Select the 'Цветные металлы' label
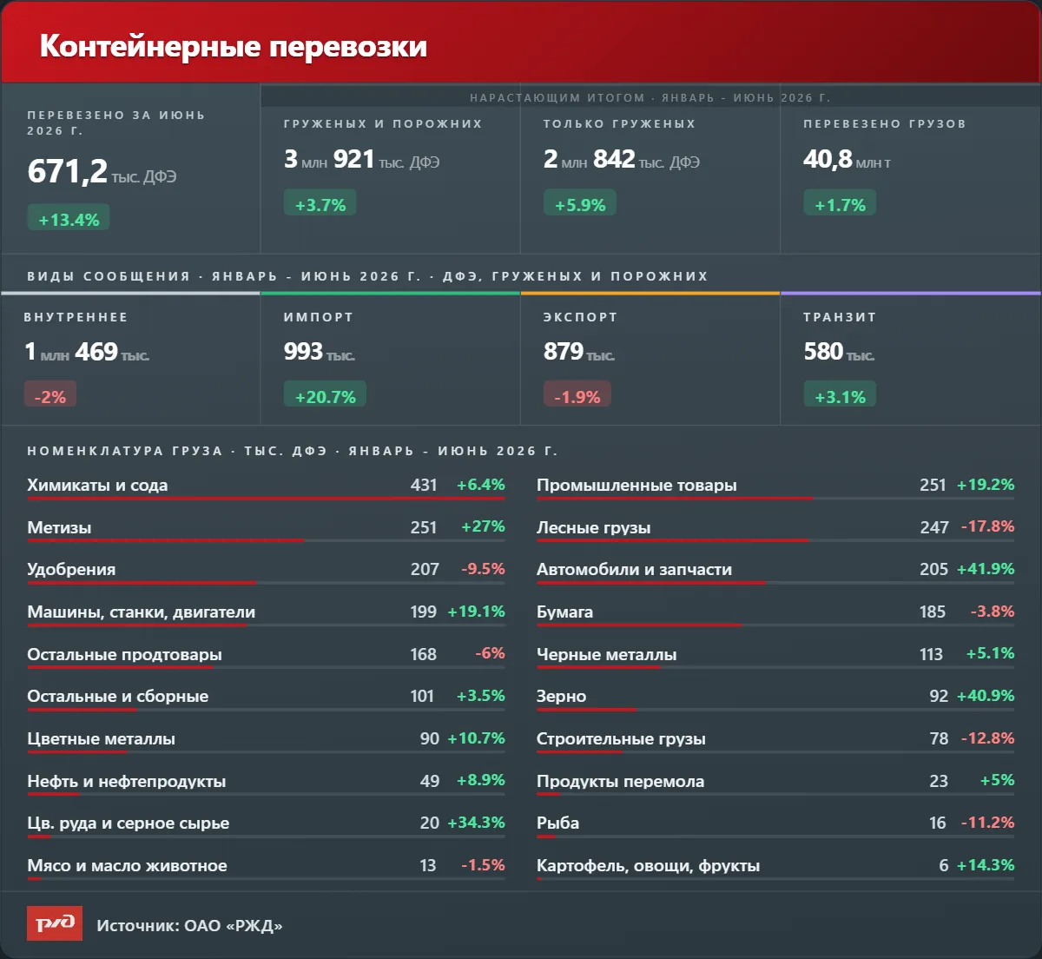The image size is (1042, 959). [x=101, y=739]
